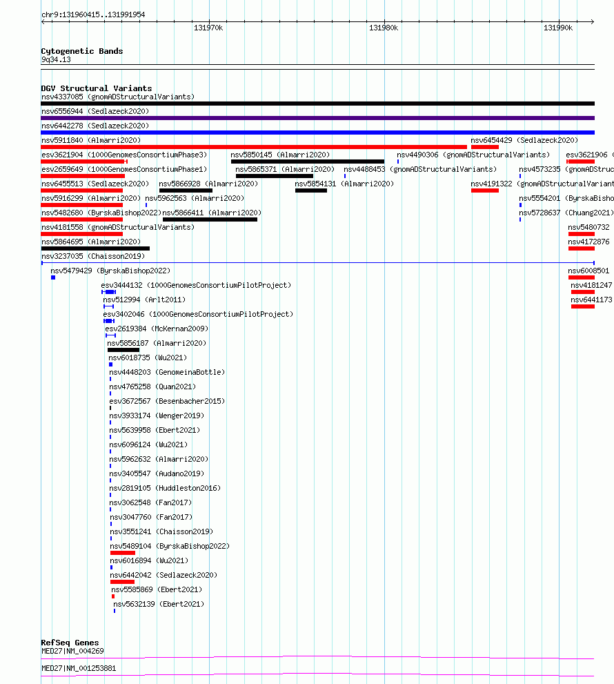The width and height of the screenshot is (614, 684).
Task: Click the nsv4337085 gnomAD variant label
Action: point(118,97)
